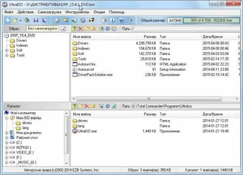Image resolution: width=243 pixels, height=175 pixels.
Task: Click green Refresh icon in Каталог pane toolbar
Action: pyautogui.click(x=114, y=106)
